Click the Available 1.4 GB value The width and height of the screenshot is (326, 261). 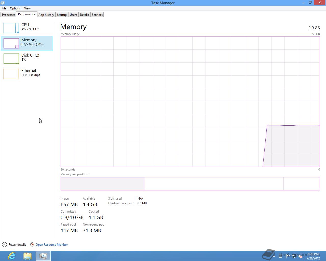coord(90,204)
